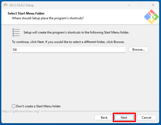Screen dimensions: 161x125
Task: Click the Git for Windows logo in the header
Action: tap(151, 17)
